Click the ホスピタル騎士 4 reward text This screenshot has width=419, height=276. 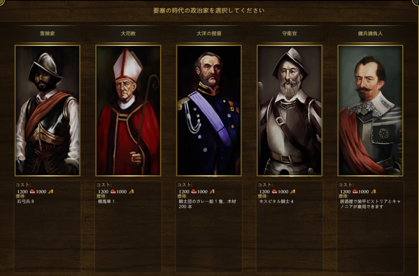(x=276, y=201)
